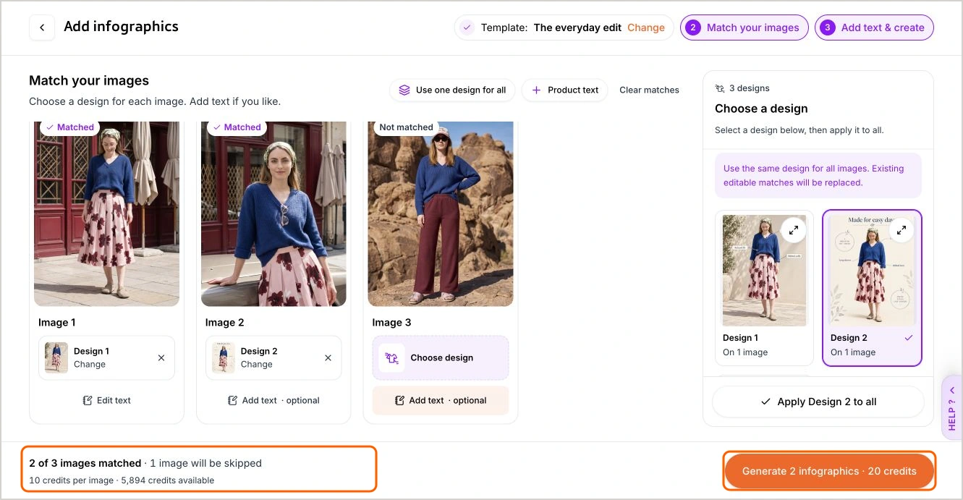Viewport: 963px width, 500px height.
Task: Choose a design for Image 3
Action: tap(441, 357)
